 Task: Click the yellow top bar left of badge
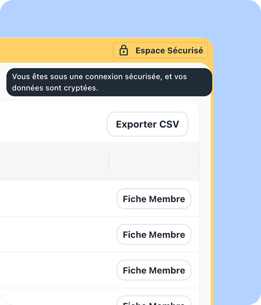click(52, 51)
